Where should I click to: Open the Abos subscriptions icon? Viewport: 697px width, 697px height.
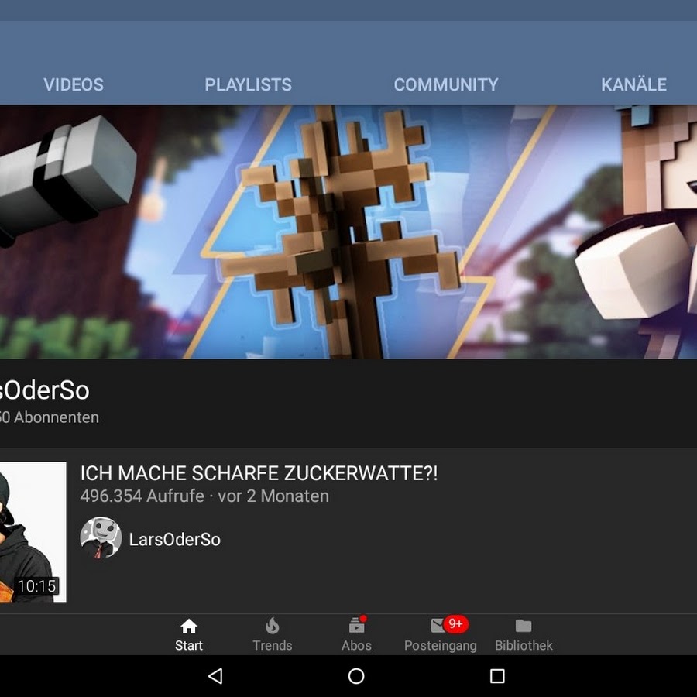[356, 626]
